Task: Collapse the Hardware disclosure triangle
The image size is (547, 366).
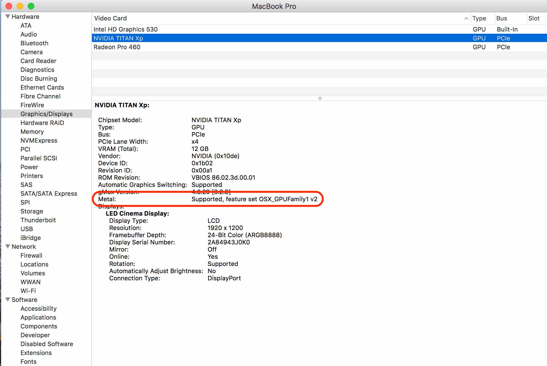Action: tap(8, 17)
